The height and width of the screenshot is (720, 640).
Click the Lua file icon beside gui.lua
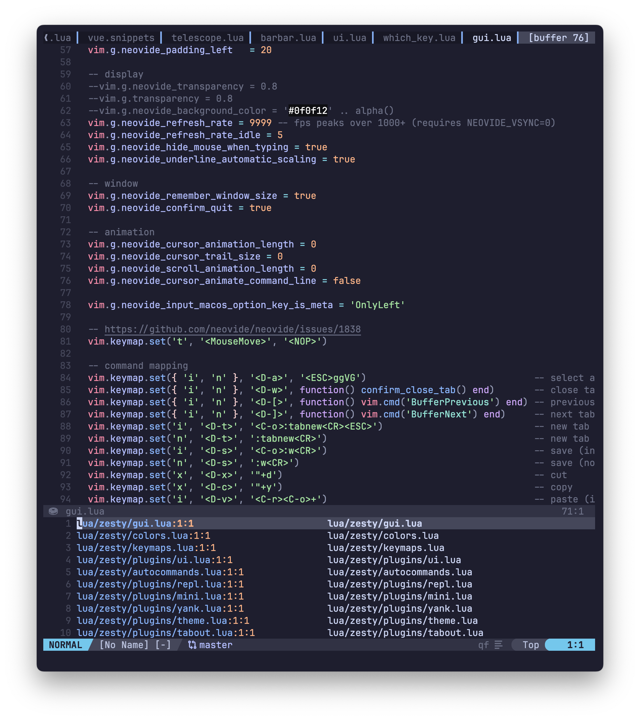point(53,511)
